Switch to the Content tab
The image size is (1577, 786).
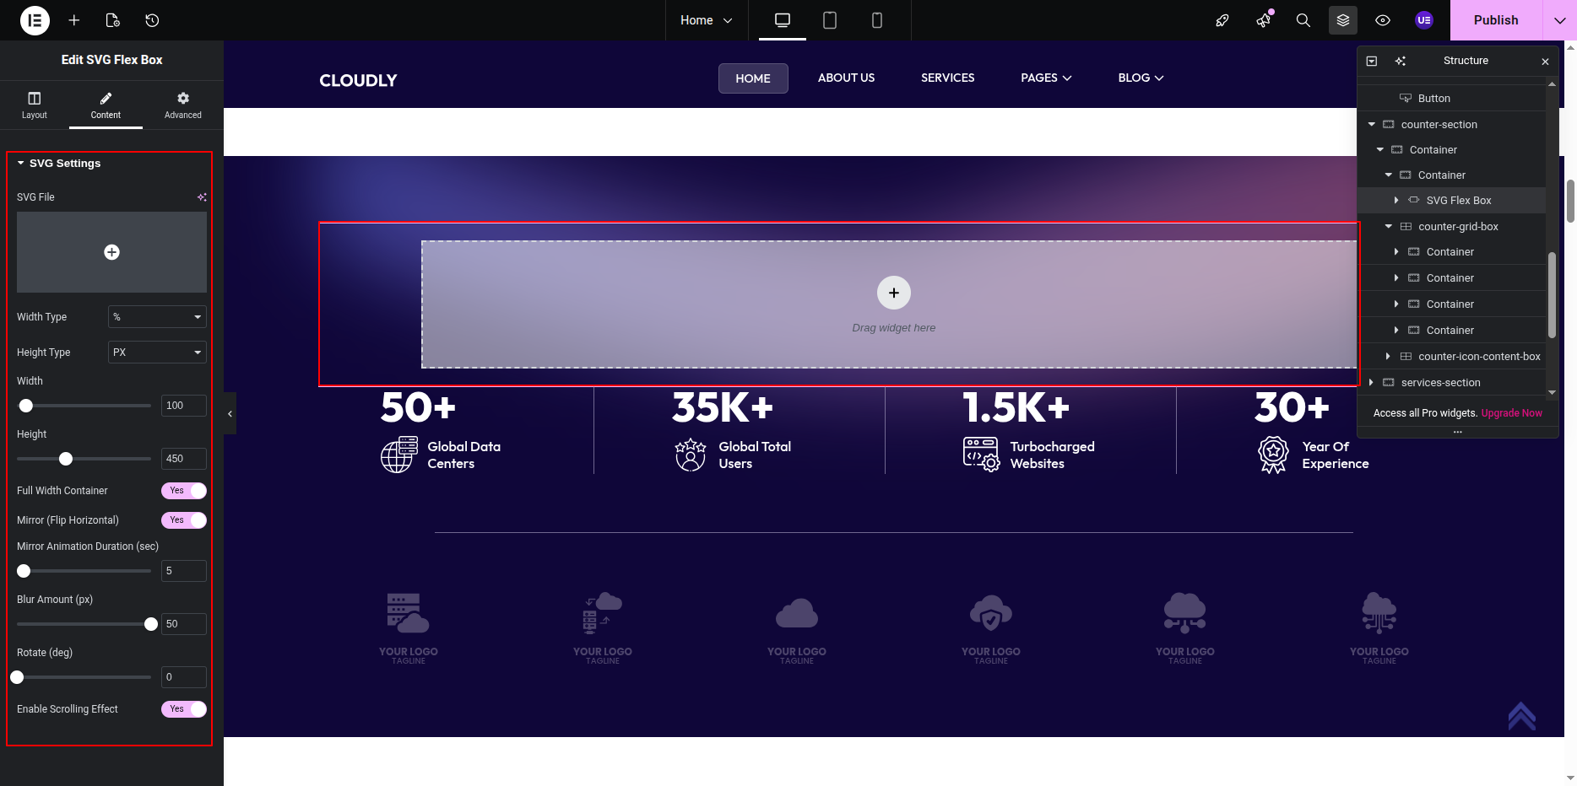(x=106, y=105)
